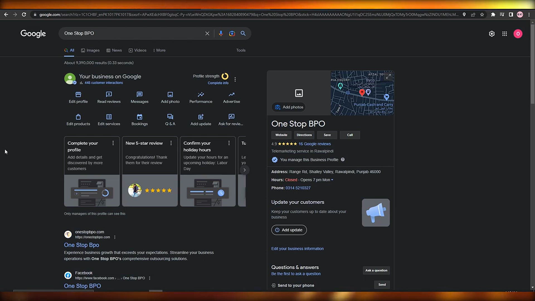Viewport: 535px width, 301px height.
Task: Click the profile strength progress ring
Action: 225,76
